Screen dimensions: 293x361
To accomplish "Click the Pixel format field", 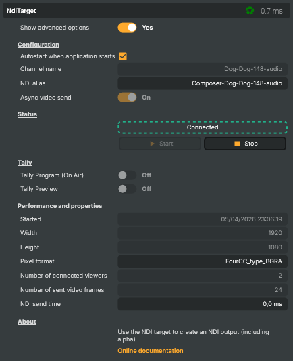I will tap(203, 261).
